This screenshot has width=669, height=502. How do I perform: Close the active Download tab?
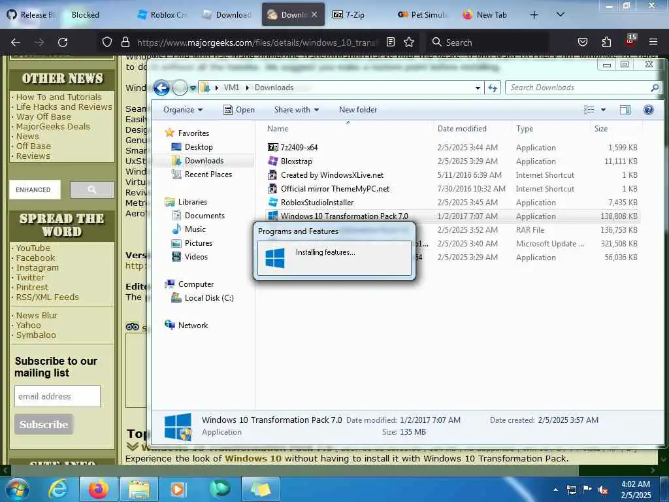click(x=314, y=14)
